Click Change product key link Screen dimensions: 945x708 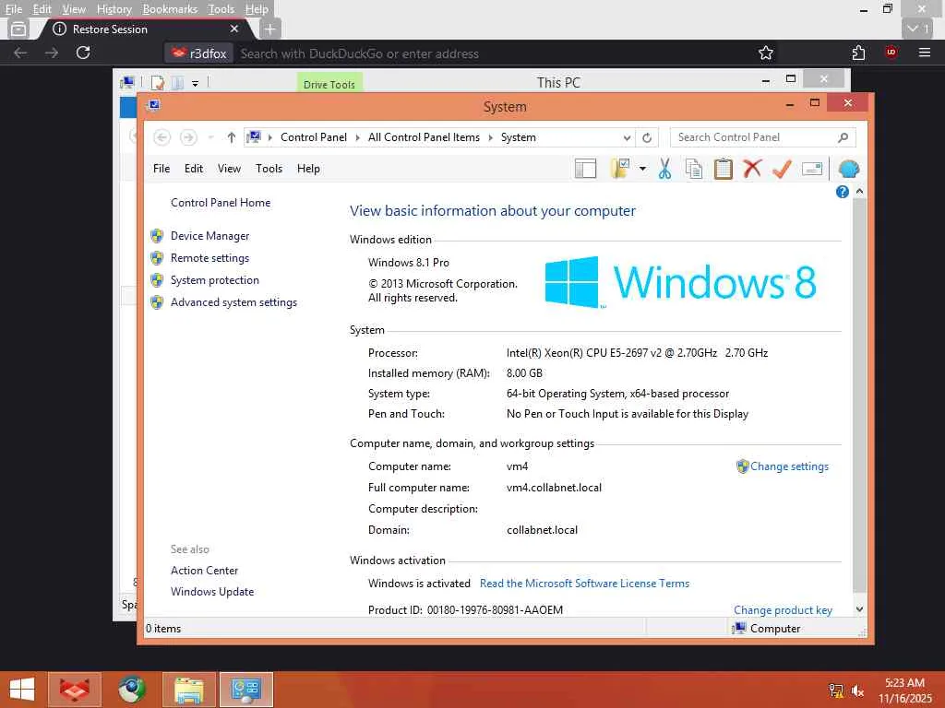[783, 610]
